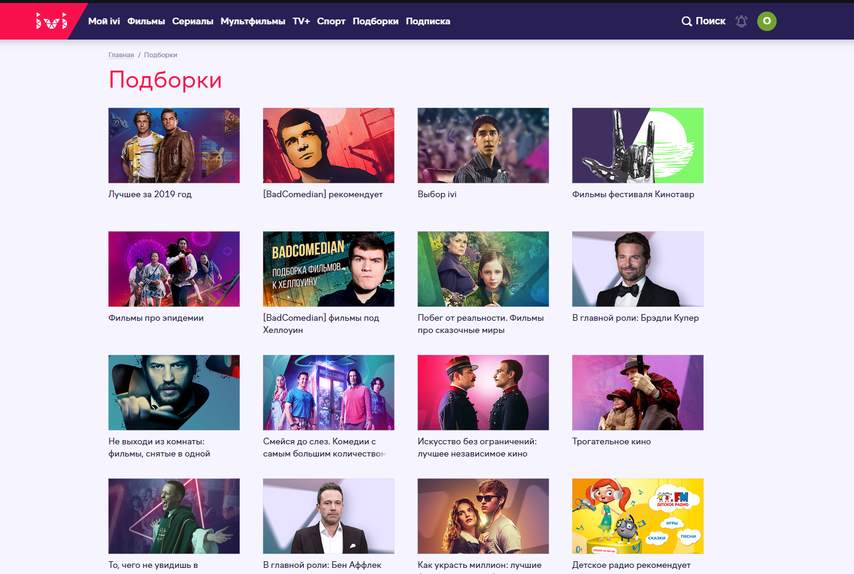Open the Подписка menu item
Screen dimensions: 854x574
[x=428, y=21]
